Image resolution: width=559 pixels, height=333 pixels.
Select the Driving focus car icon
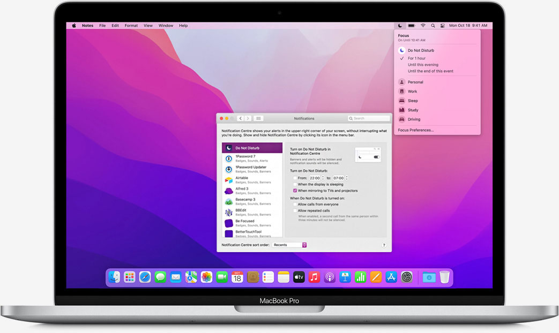tap(401, 119)
